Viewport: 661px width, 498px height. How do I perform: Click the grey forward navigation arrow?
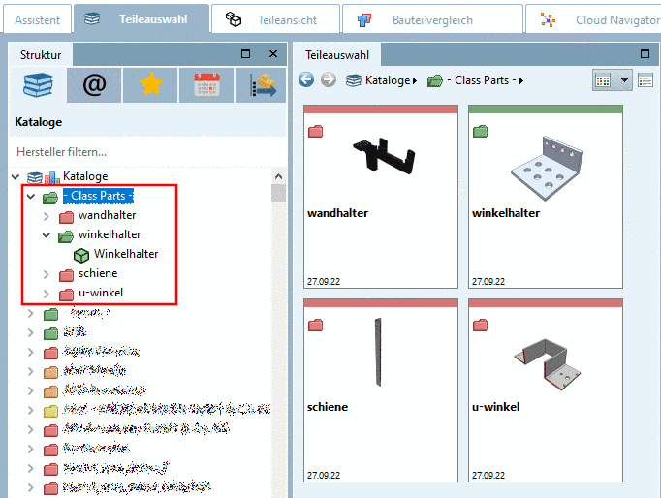click(x=329, y=79)
